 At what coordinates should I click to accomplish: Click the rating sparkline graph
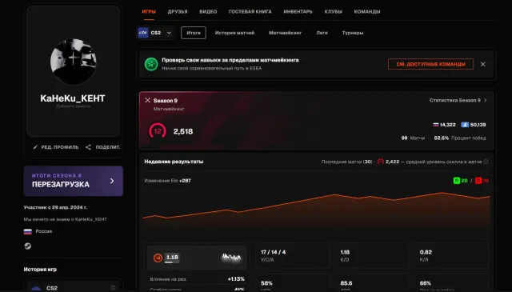231,258
